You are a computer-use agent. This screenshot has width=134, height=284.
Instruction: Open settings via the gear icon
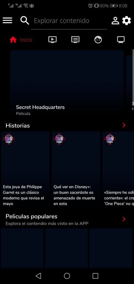127,21
